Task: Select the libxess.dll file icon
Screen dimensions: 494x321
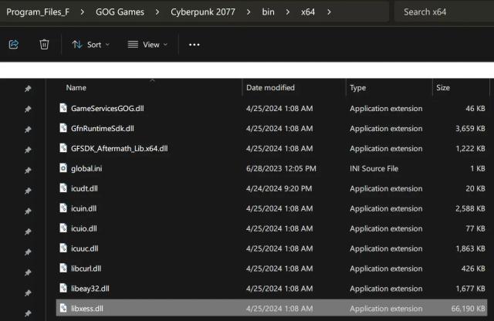Action: [x=63, y=308]
